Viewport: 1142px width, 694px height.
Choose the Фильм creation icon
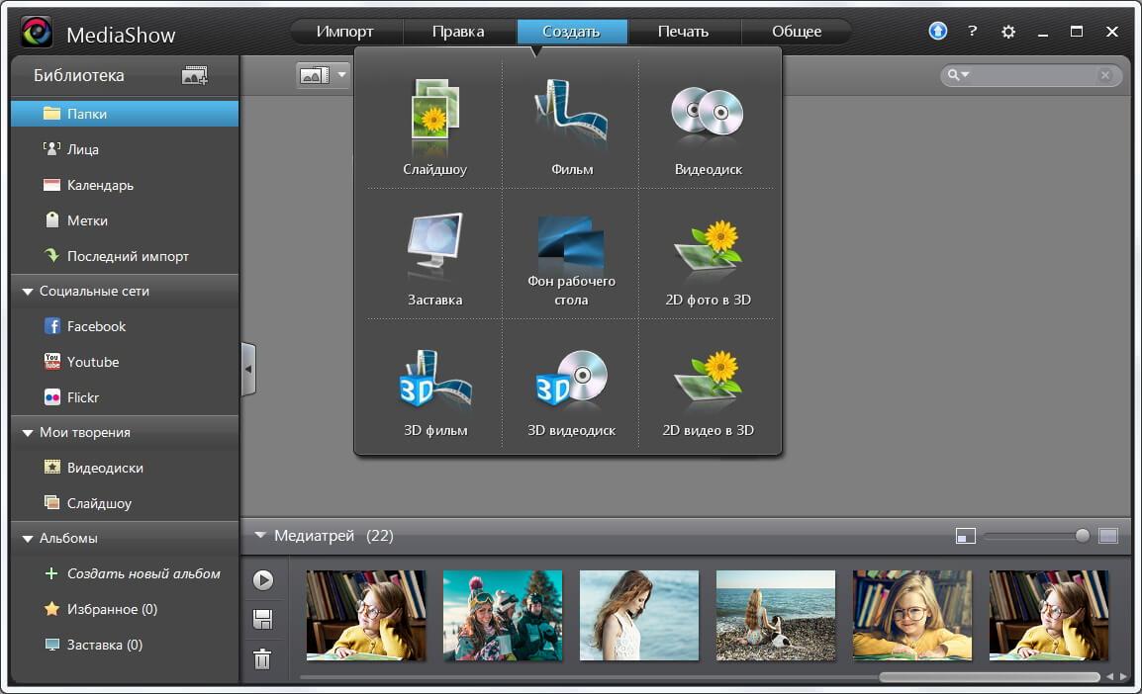572,112
